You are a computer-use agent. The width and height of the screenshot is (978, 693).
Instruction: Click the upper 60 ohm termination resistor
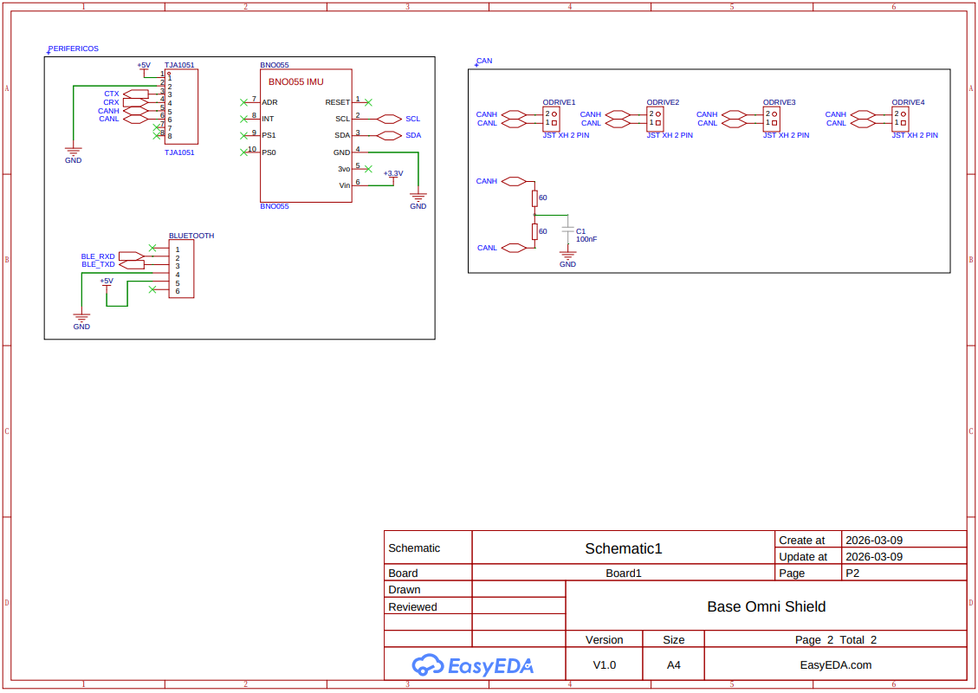tap(534, 198)
